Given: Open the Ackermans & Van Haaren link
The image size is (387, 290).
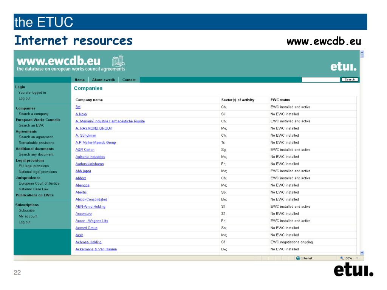Looking at the screenshot, I should (x=96, y=249).
